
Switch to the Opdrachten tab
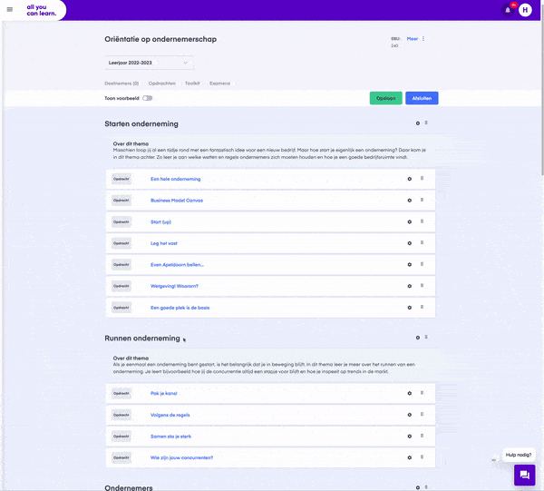[162, 83]
